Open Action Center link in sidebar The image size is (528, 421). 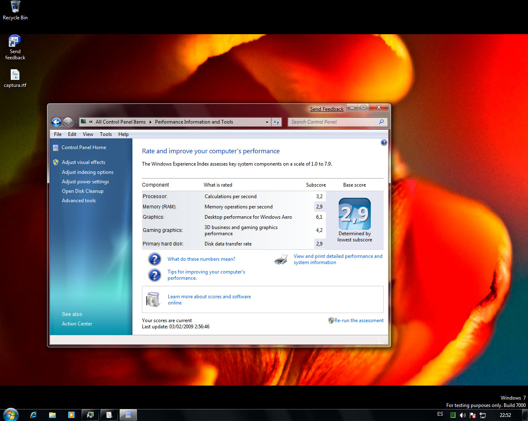[x=77, y=324]
